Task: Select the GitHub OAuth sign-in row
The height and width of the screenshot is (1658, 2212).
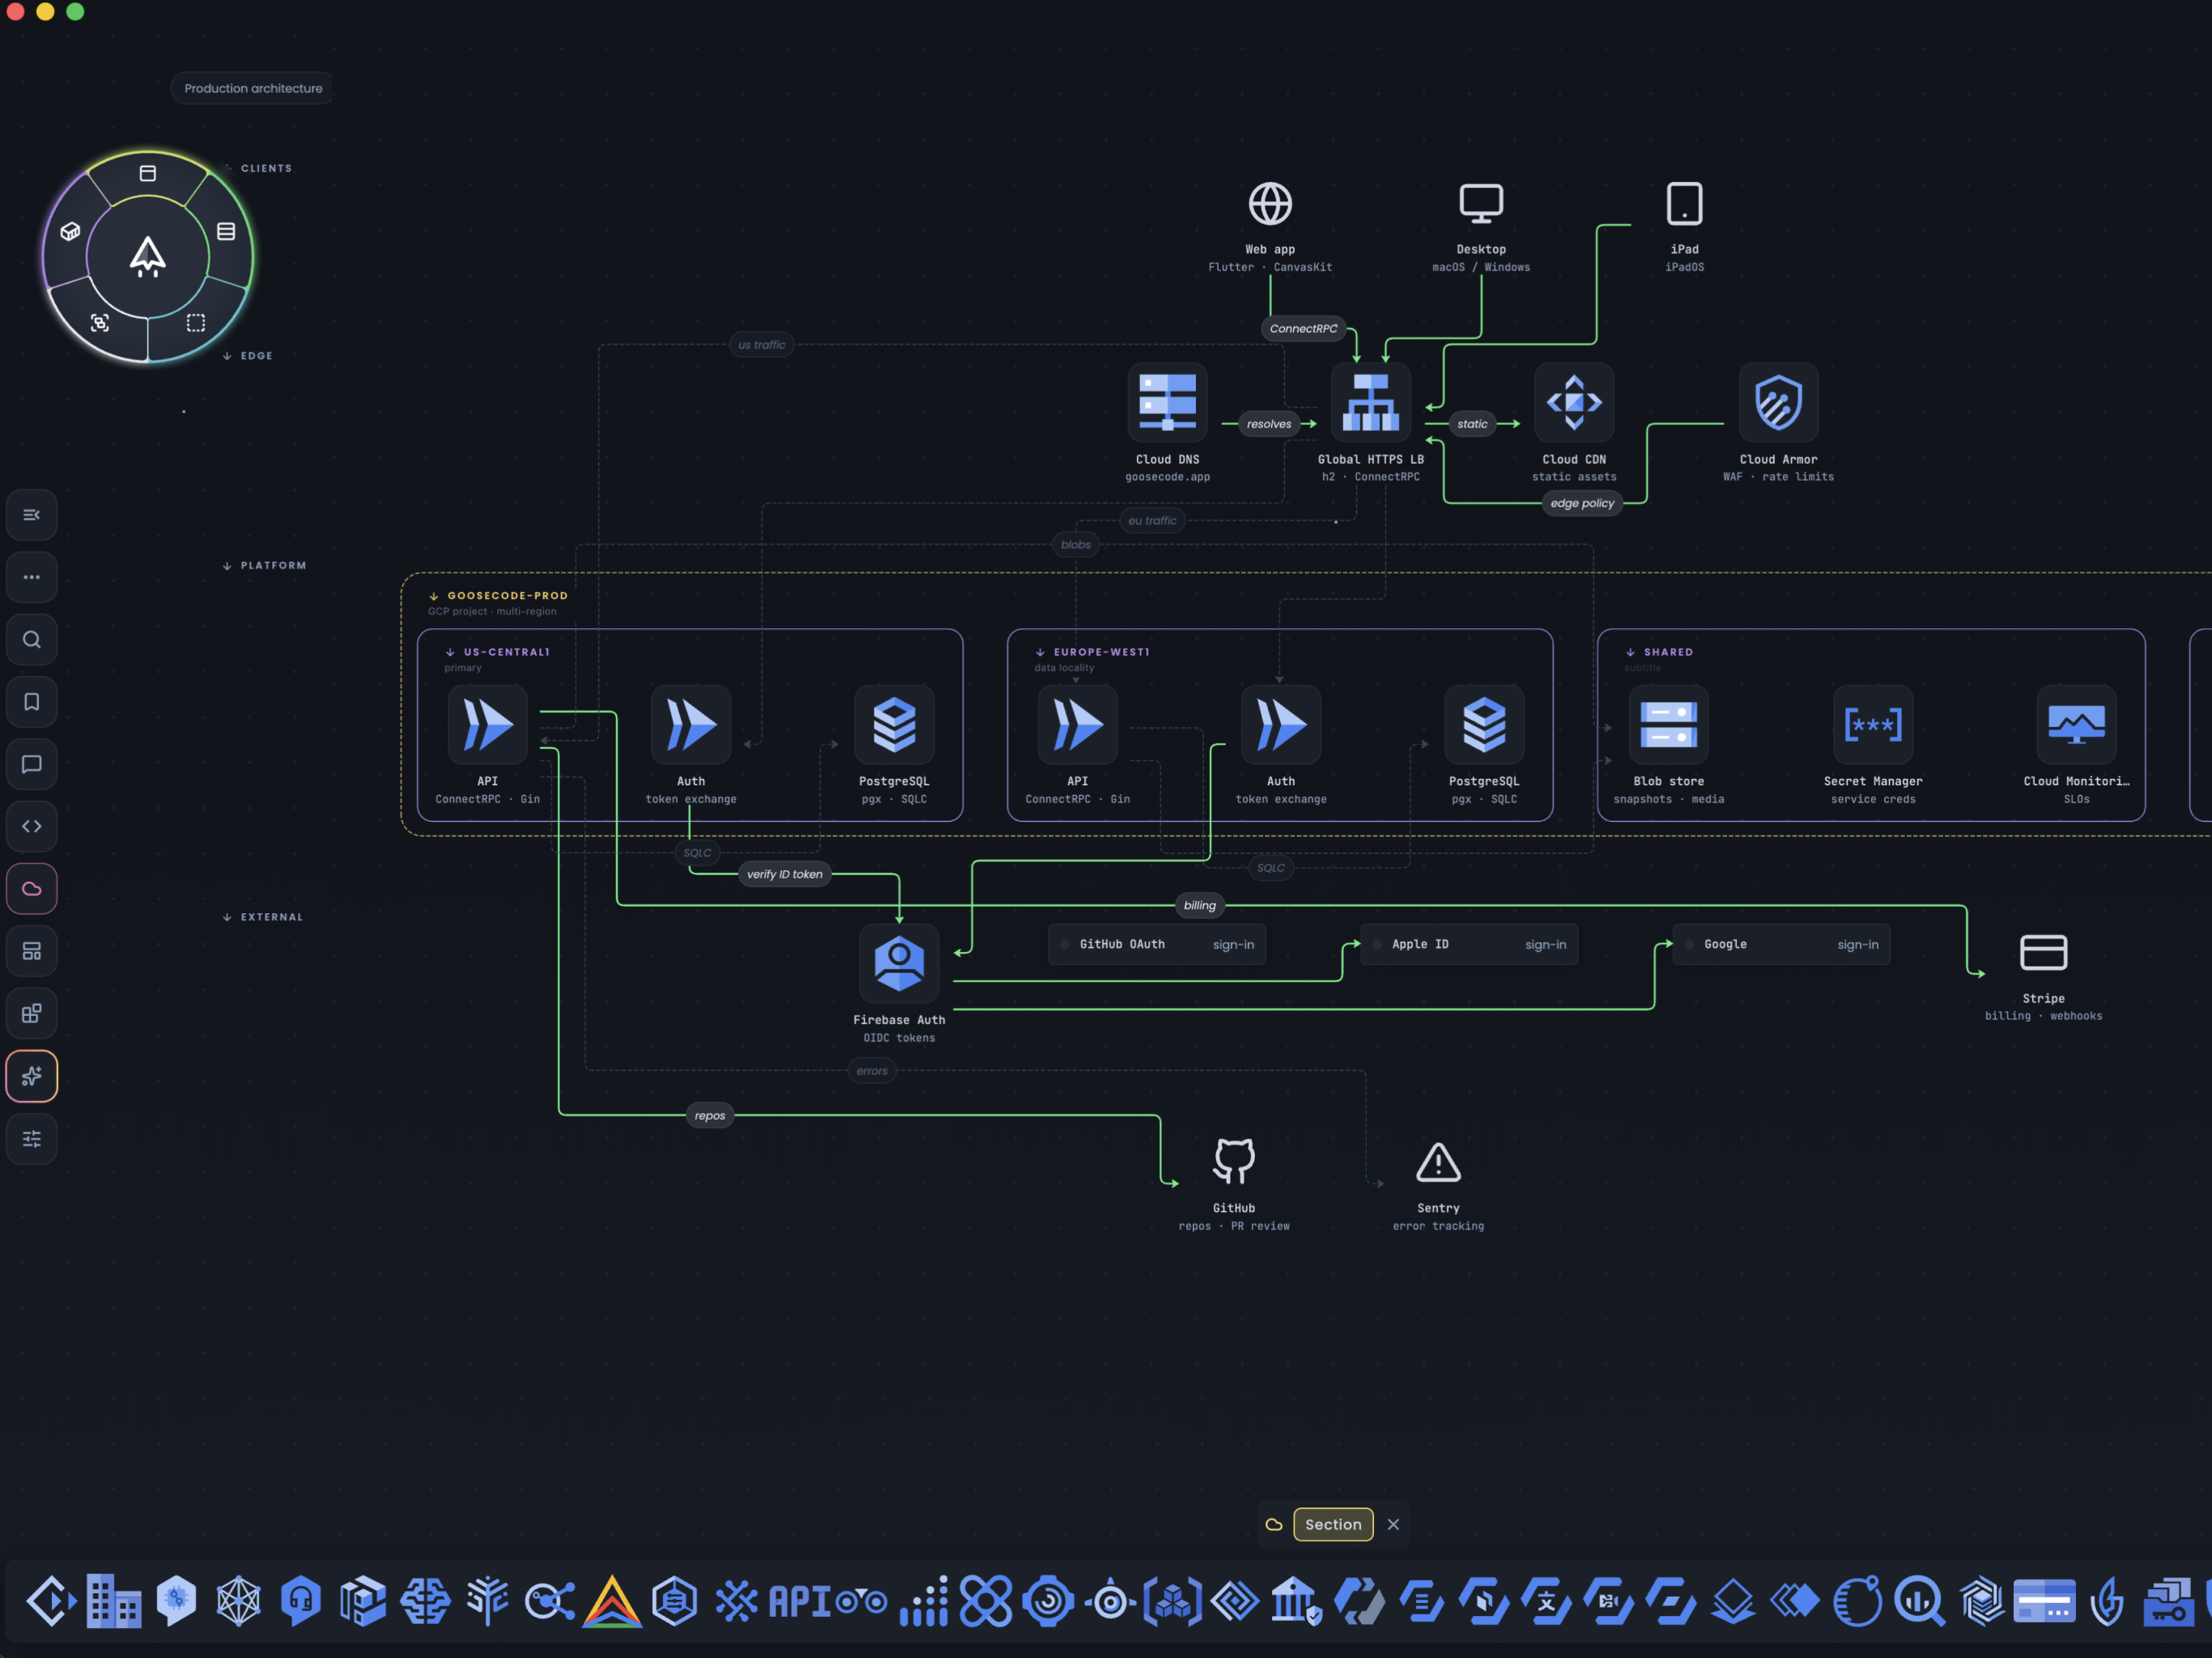Action: click(1157, 944)
